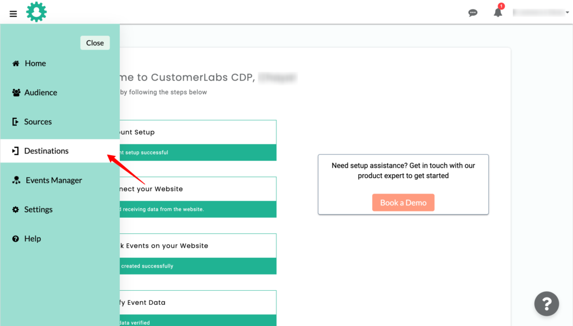Click the Audience people icon
Screen dimensions: 573x326
point(16,93)
